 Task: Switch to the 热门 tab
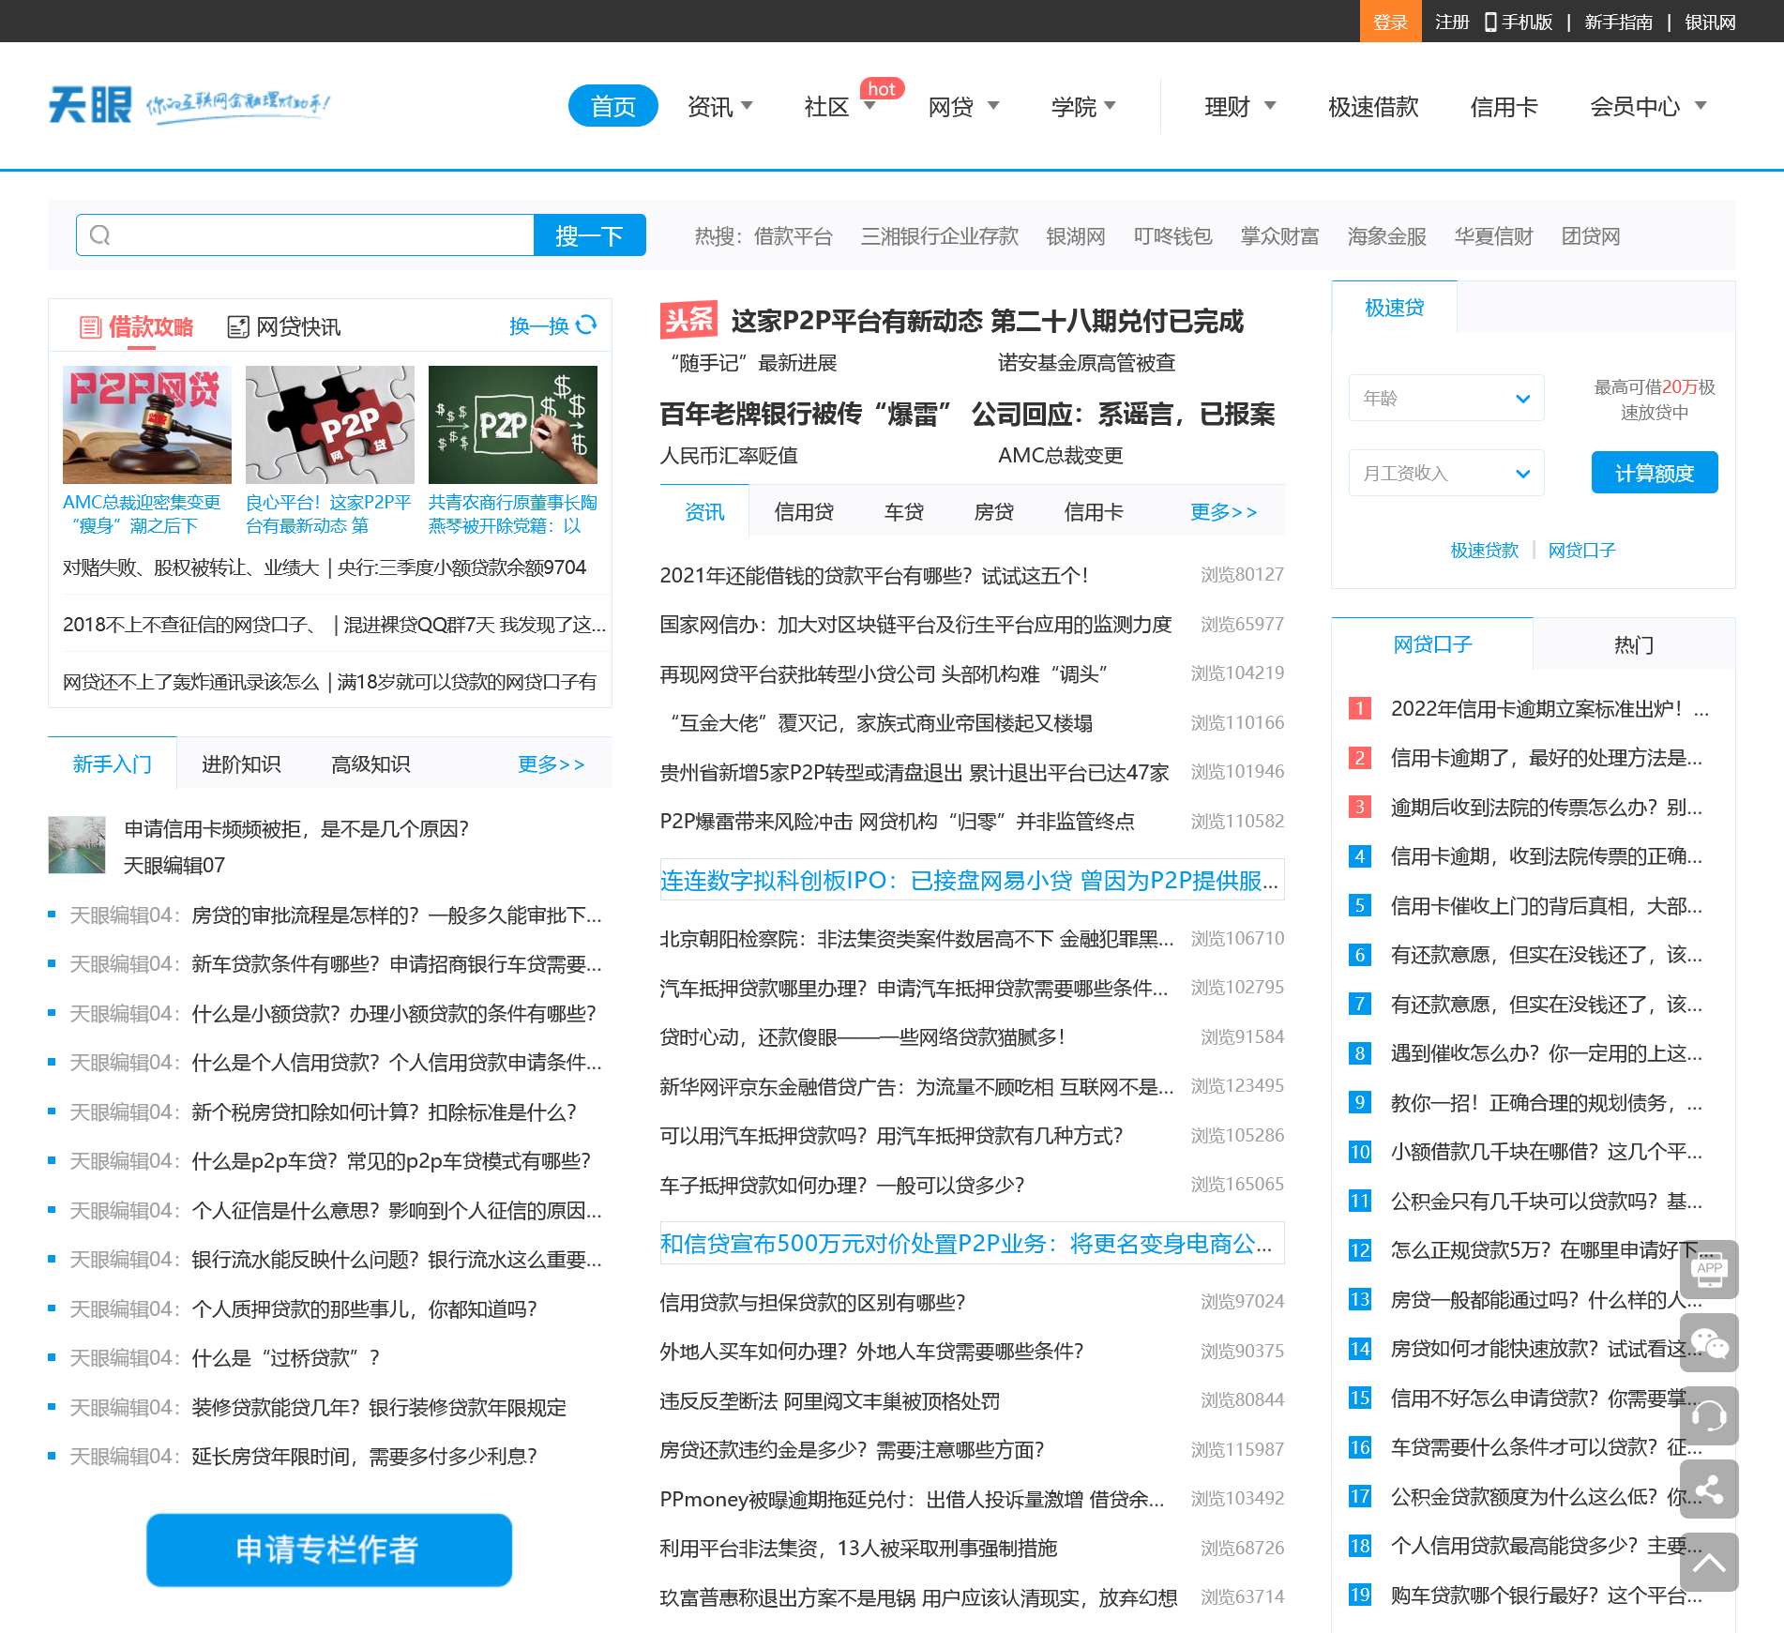point(1634,644)
